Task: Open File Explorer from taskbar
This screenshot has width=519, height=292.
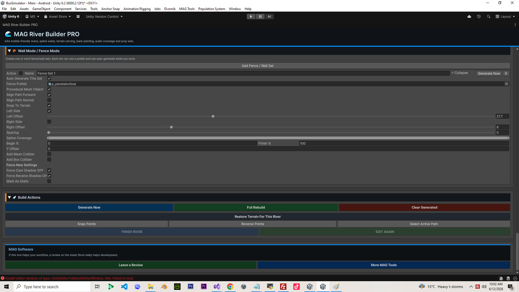Action: click(151, 287)
